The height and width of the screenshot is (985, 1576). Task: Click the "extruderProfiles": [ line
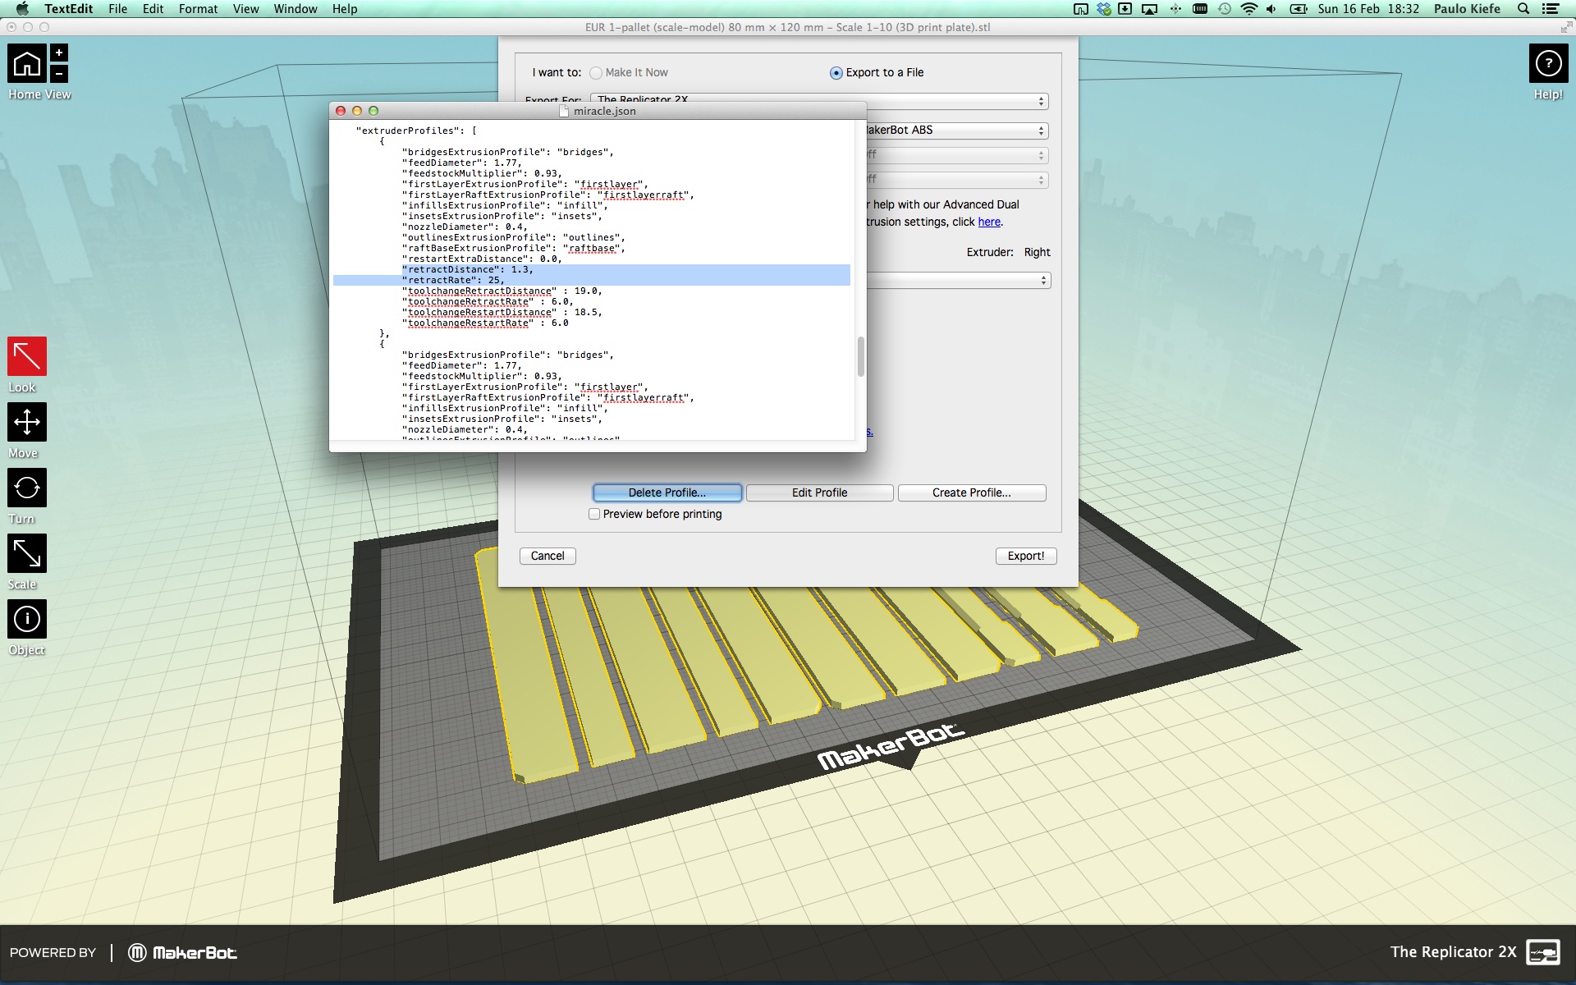[x=416, y=131]
